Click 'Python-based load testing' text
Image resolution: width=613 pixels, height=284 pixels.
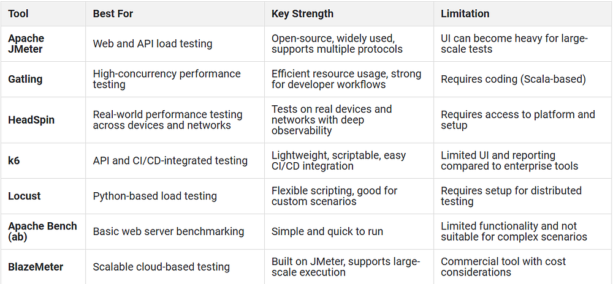155,196
